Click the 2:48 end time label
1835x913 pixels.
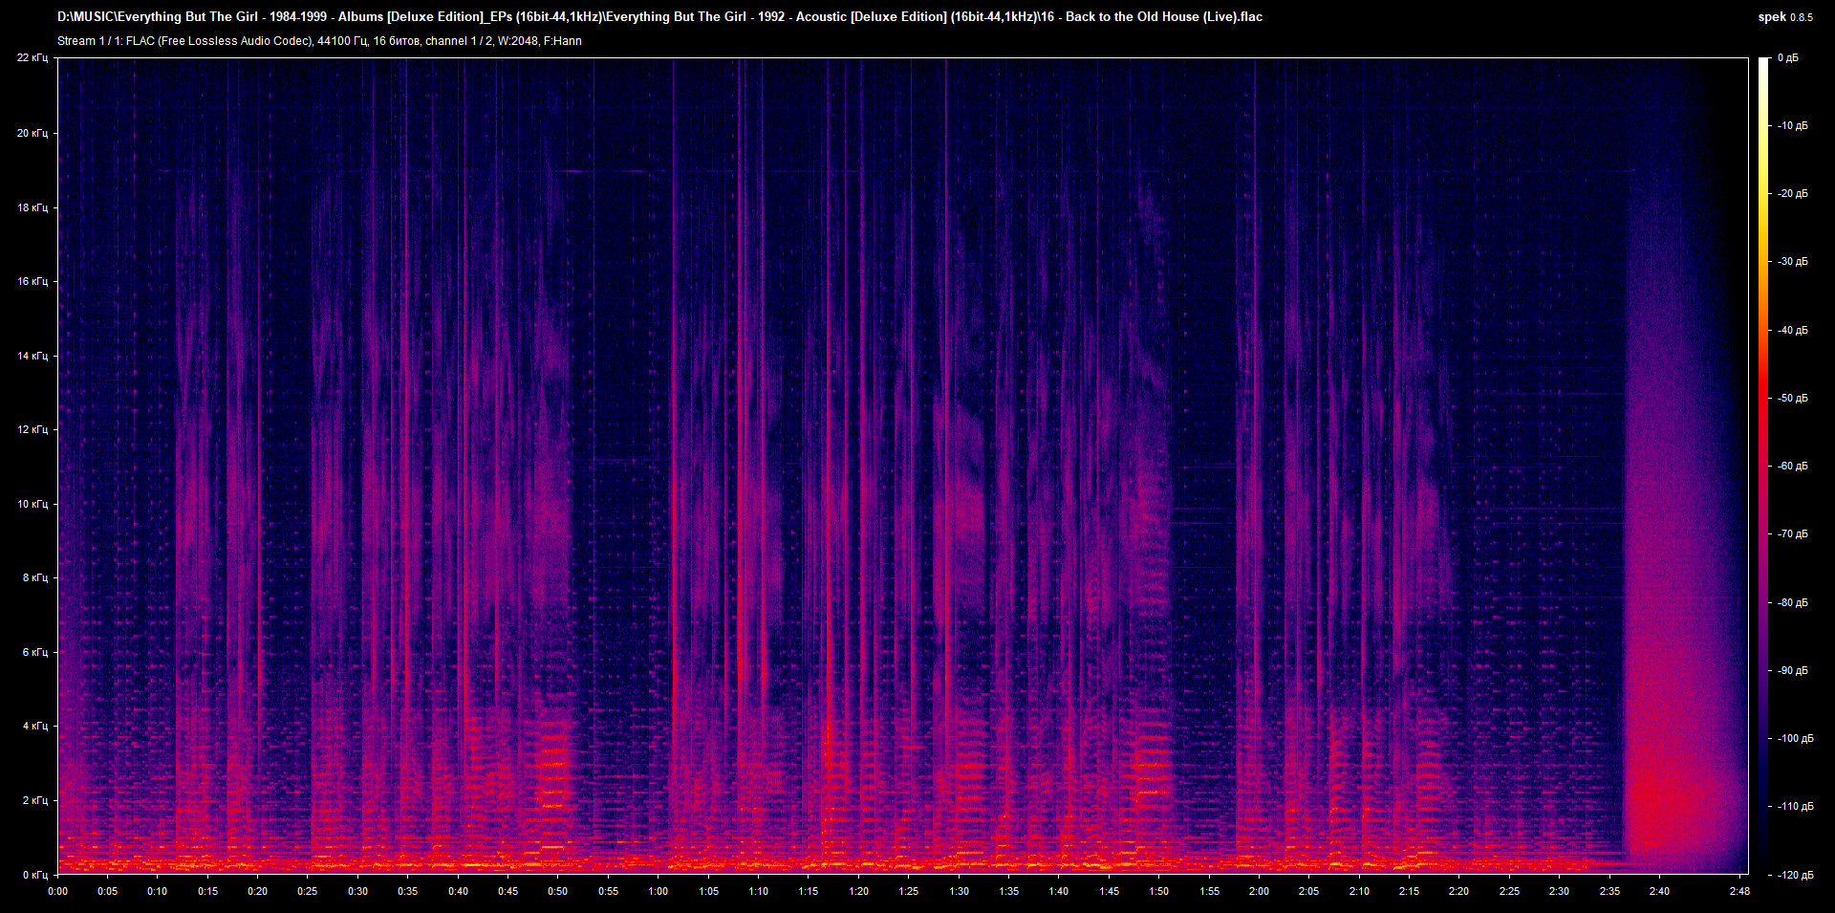click(1739, 891)
